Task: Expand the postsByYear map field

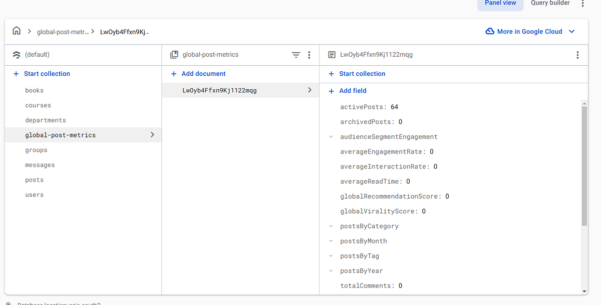Action: click(x=331, y=271)
